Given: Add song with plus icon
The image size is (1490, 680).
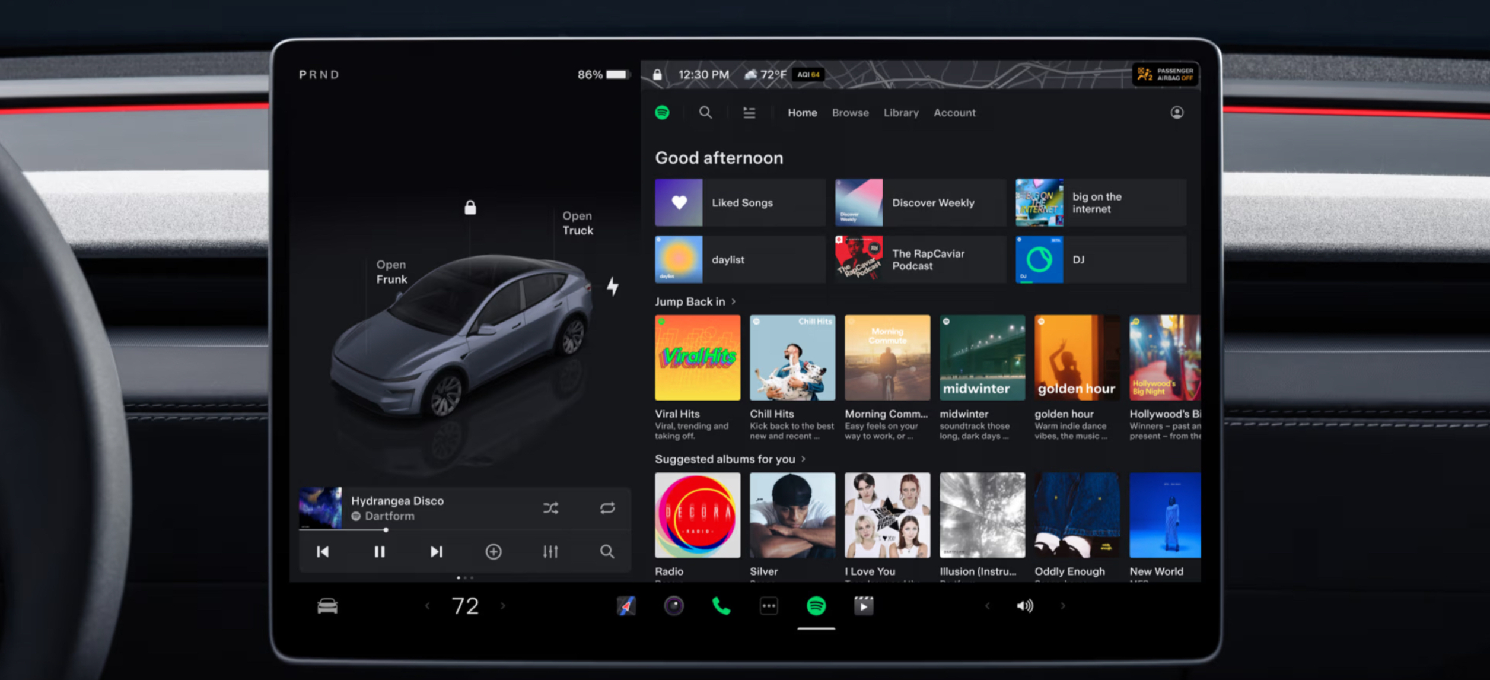Looking at the screenshot, I should tap(493, 552).
